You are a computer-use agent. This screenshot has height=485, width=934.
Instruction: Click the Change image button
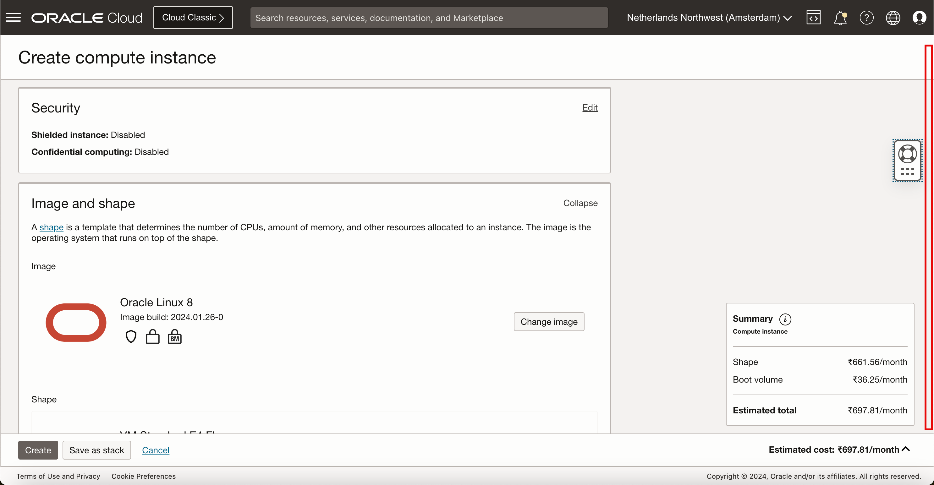(x=549, y=322)
